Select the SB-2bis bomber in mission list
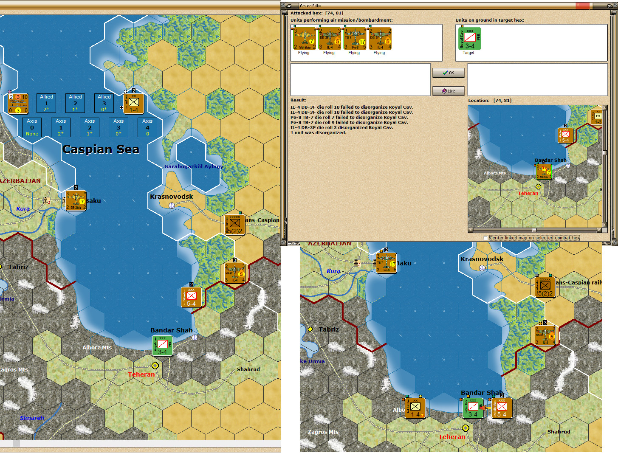Viewport: 618px width, 453px height. tap(304, 39)
